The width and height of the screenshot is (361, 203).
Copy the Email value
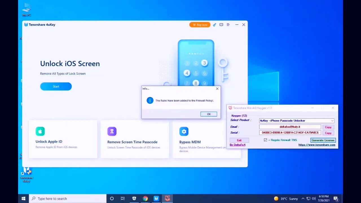coord(328,127)
